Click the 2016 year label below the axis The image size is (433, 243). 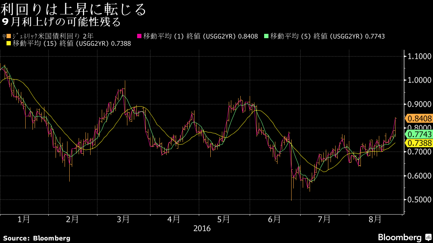click(202, 228)
